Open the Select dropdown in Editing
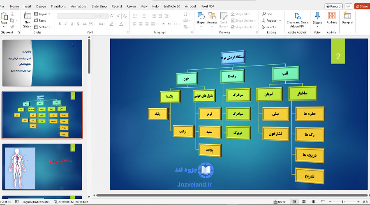 [x=269, y=27]
